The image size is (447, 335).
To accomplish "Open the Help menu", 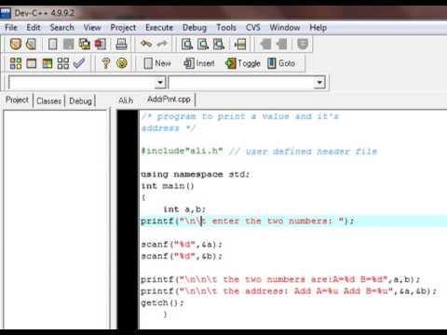I will [318, 28].
